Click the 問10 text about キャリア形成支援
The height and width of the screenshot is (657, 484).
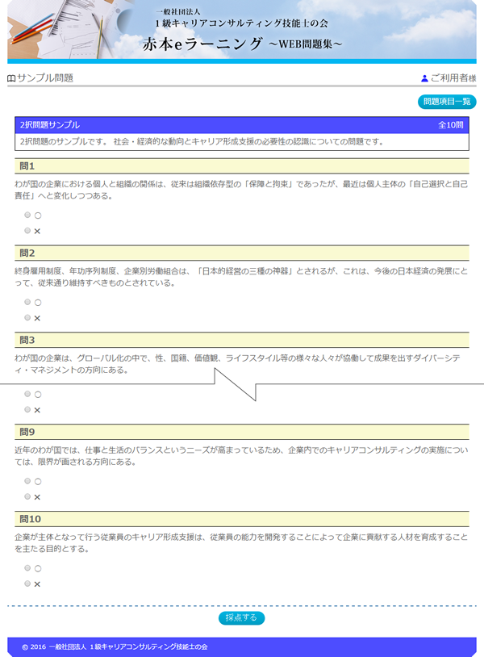pos(241,543)
